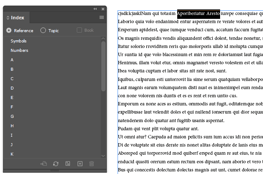Expand the A index section

coord(12,60)
